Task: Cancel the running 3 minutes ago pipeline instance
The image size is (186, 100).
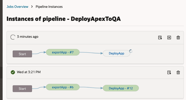Action: tap(169, 37)
